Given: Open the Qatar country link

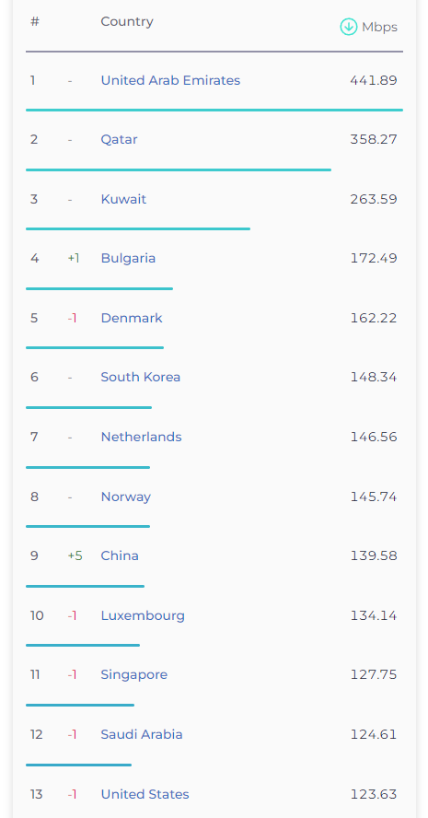Looking at the screenshot, I should pos(119,140).
